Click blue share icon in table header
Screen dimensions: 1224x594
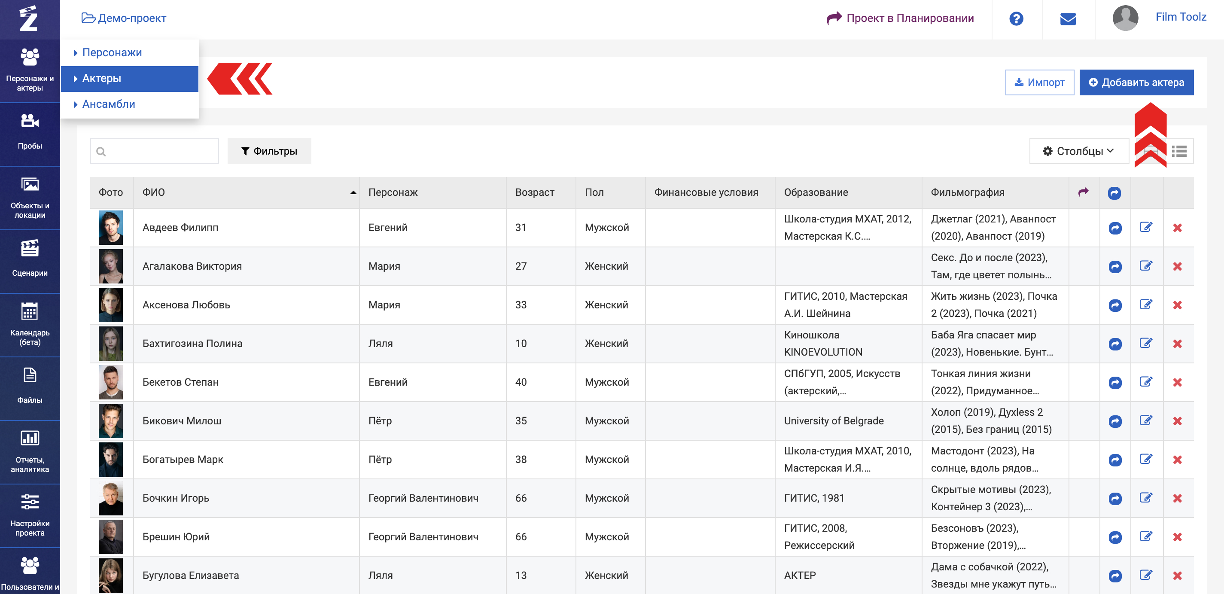point(1114,192)
